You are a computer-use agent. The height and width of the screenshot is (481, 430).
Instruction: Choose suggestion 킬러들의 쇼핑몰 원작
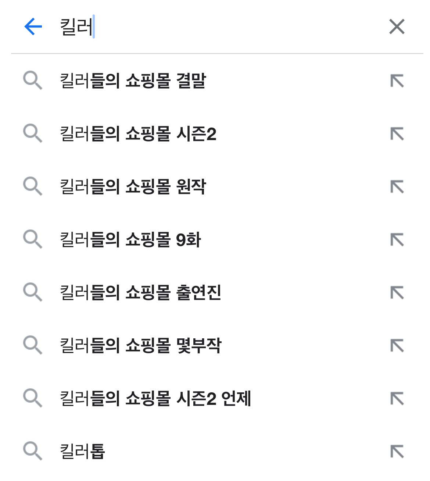coord(133,186)
